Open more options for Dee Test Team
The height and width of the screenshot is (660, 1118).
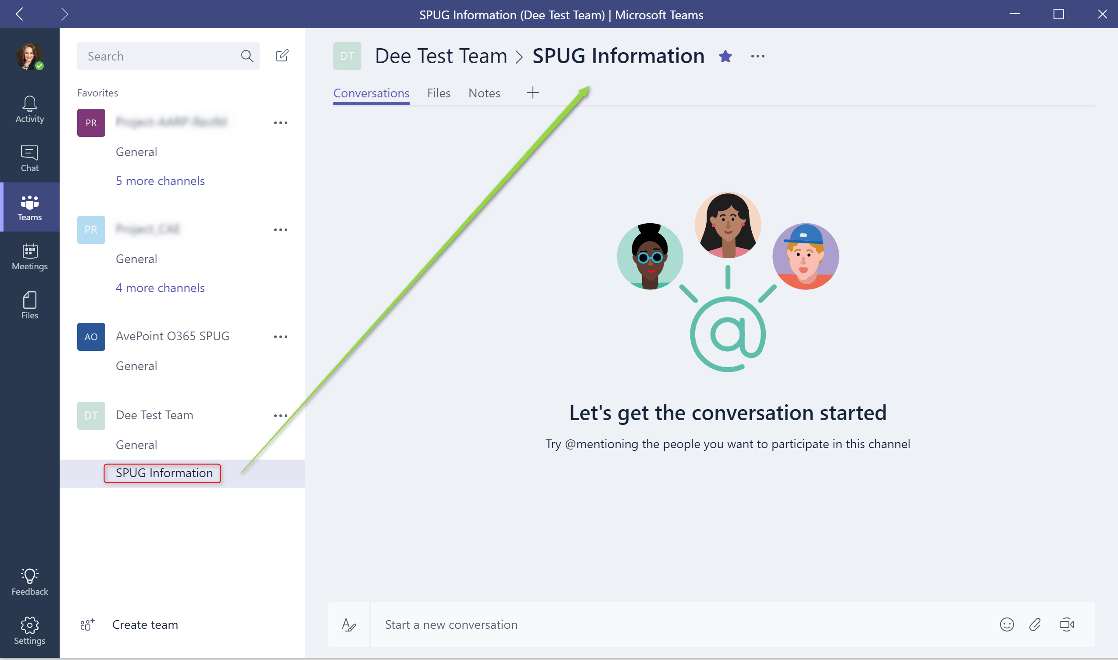pos(281,416)
